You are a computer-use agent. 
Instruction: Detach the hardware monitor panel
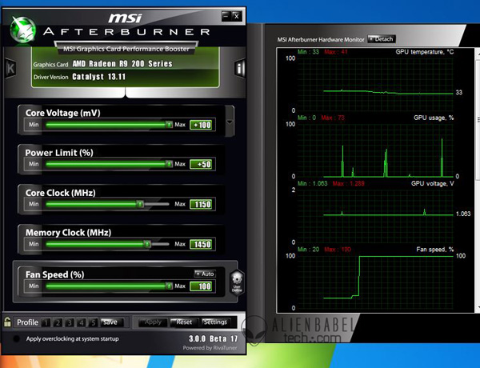point(382,39)
